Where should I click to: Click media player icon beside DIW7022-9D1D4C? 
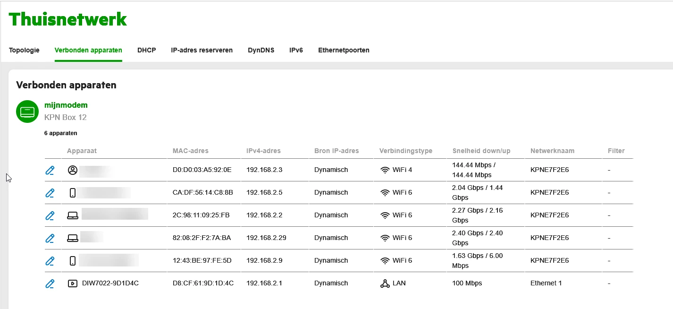72,283
